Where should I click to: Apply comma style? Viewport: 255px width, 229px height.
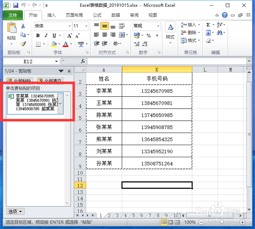(157, 36)
